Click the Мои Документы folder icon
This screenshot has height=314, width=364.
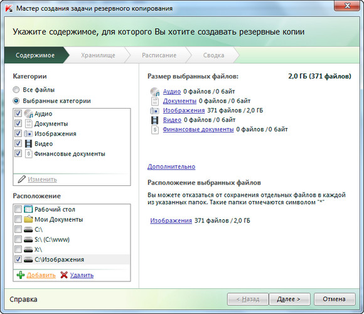click(28, 219)
